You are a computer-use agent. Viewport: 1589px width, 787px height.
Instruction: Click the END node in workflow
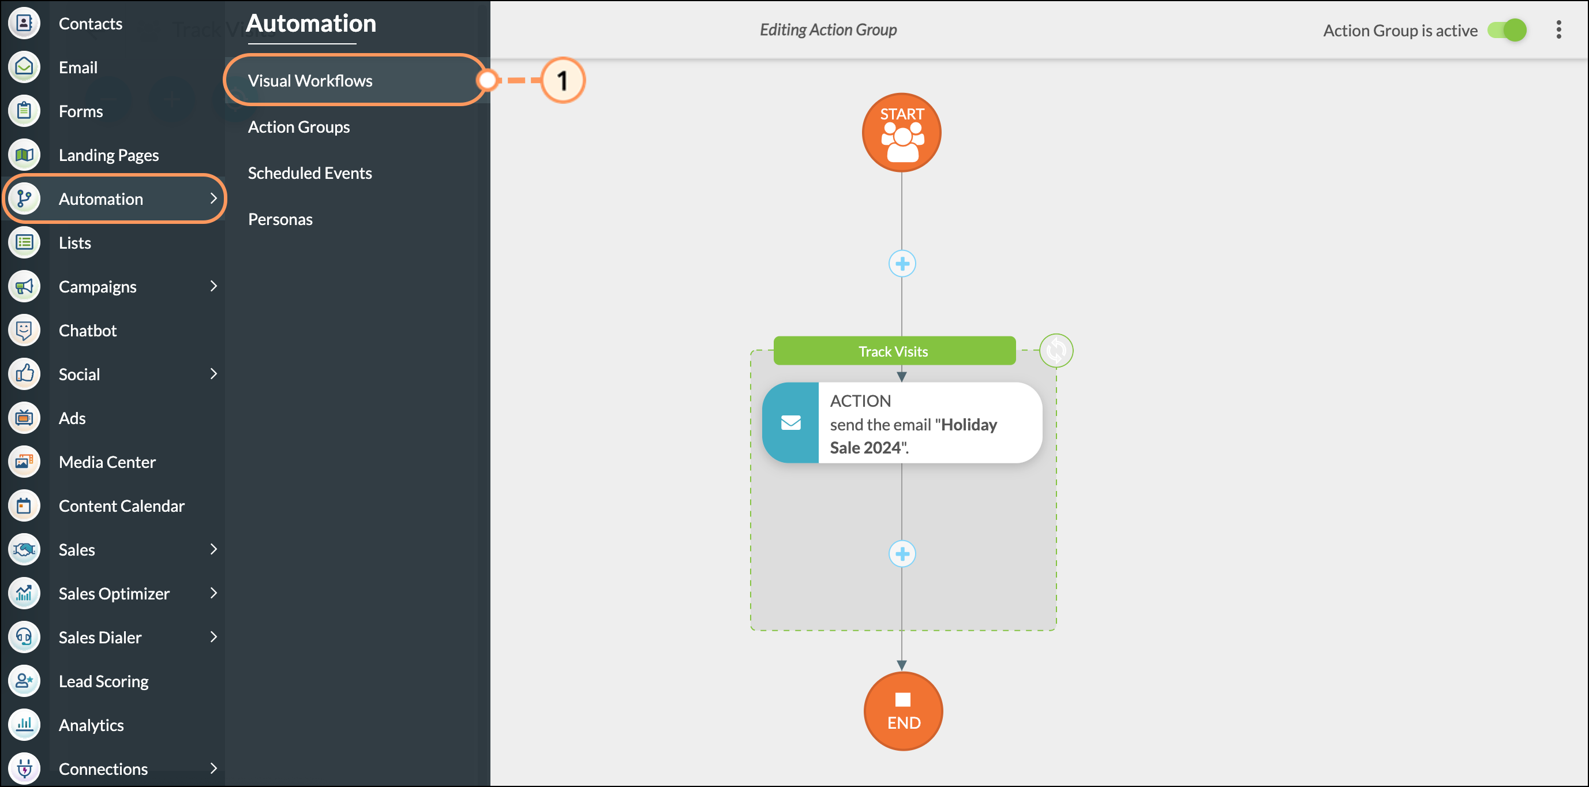tap(903, 711)
